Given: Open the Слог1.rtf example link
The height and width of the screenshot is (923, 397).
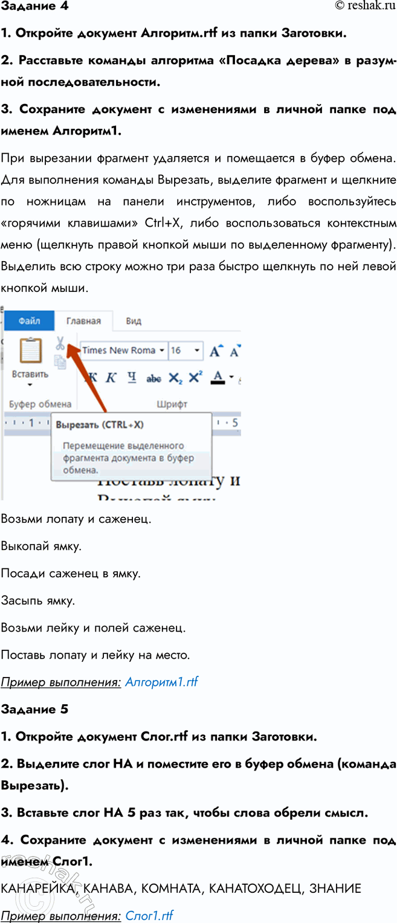Looking at the screenshot, I should 149,915.
